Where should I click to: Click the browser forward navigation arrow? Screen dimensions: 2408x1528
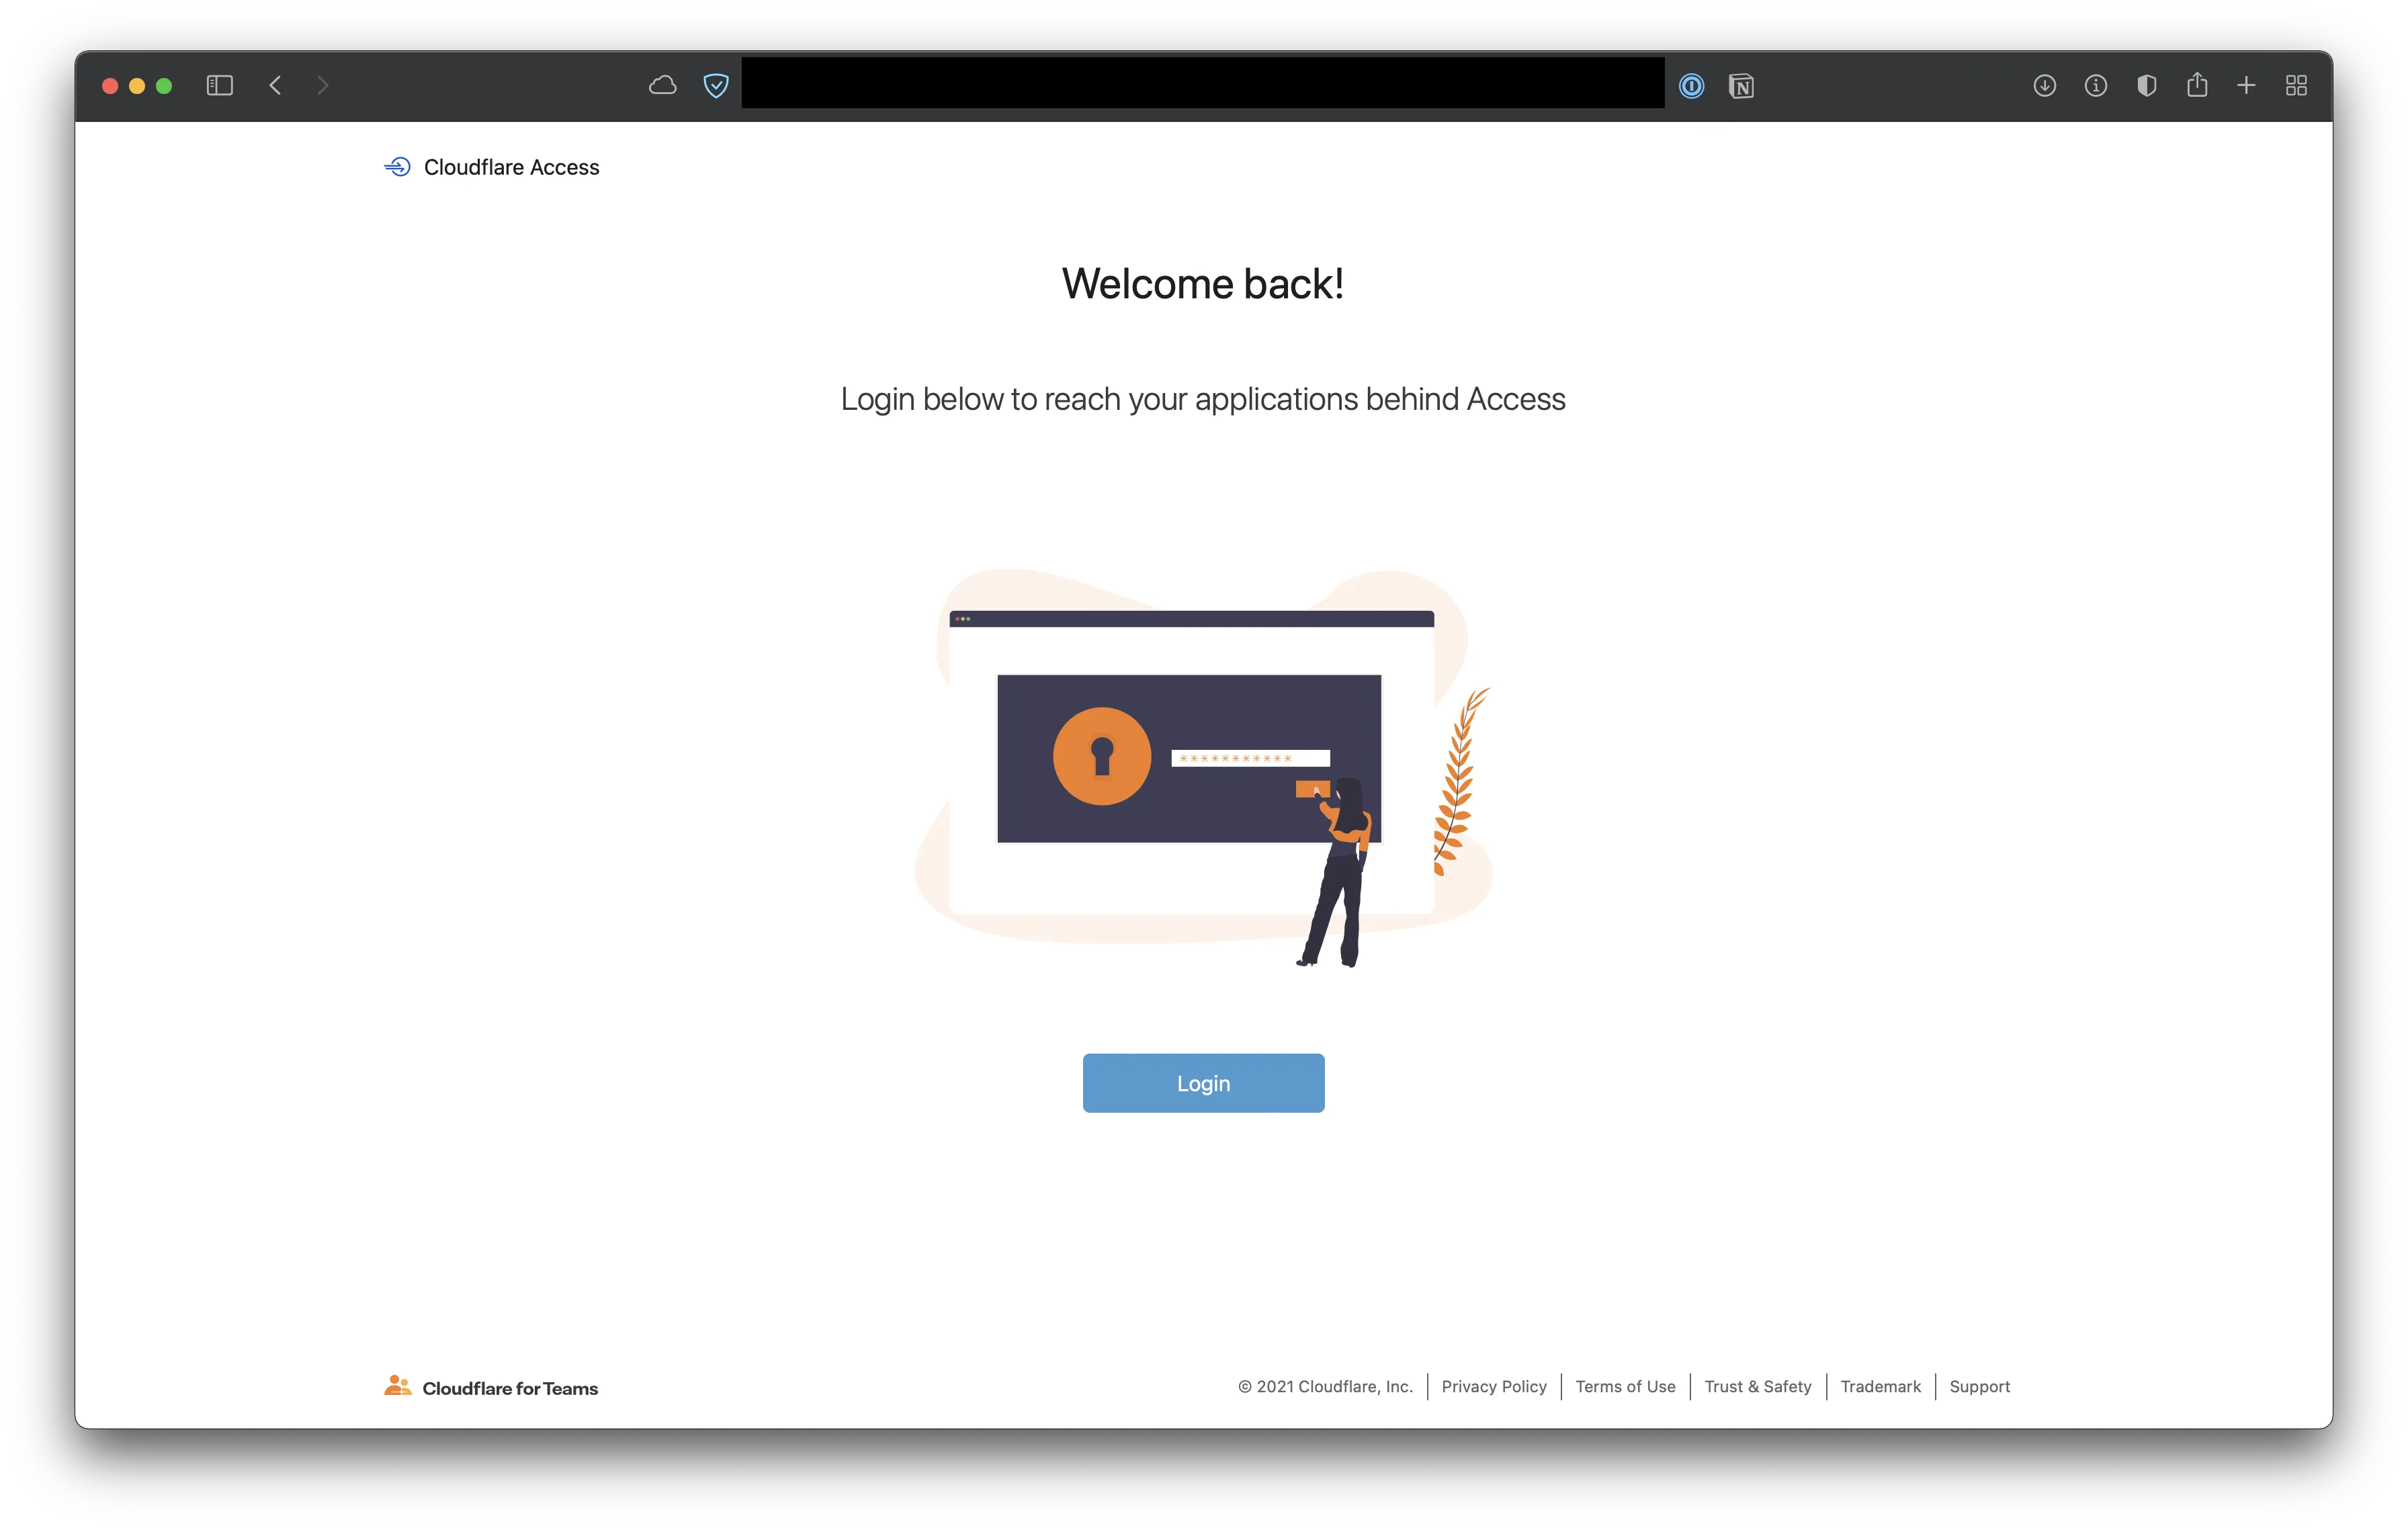tap(323, 84)
